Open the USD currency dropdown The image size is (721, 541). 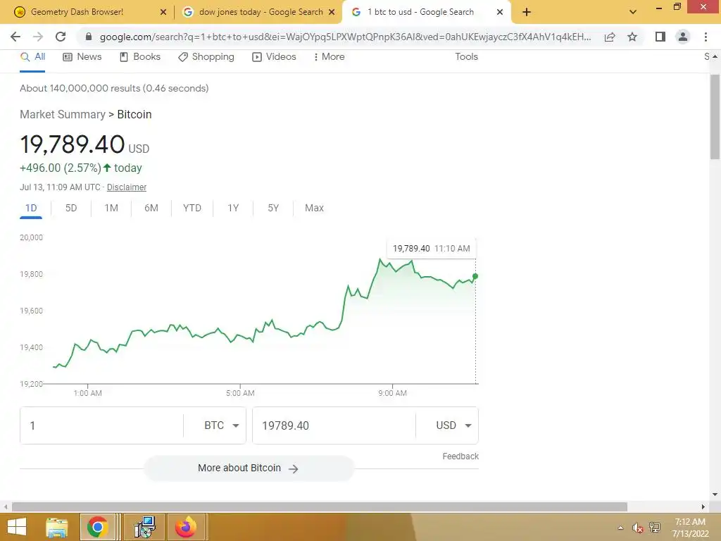coord(454,425)
